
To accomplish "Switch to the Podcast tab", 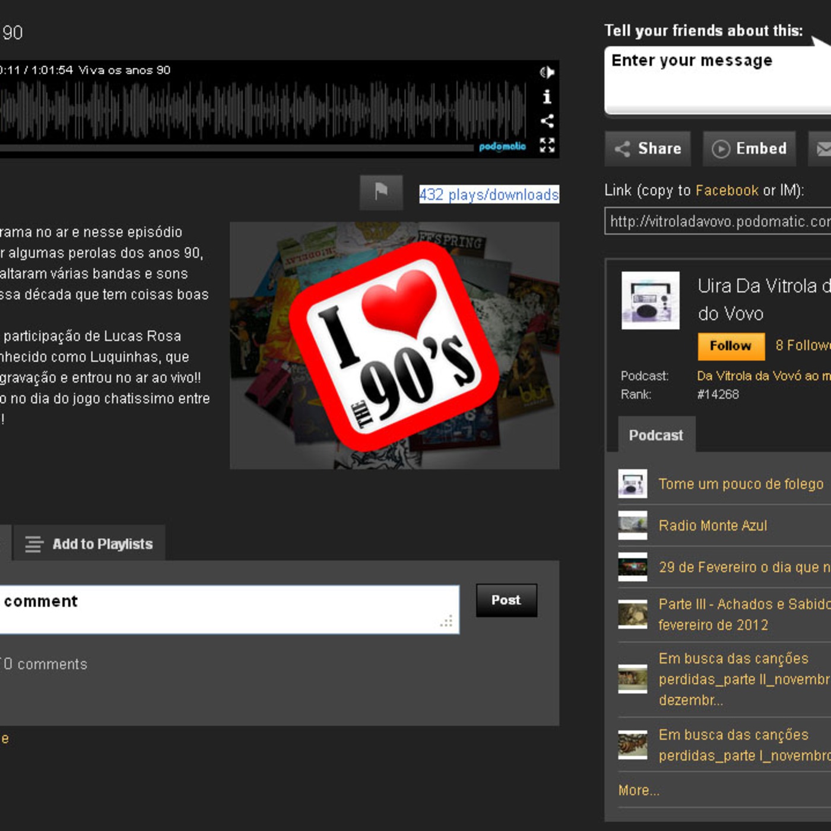I will coord(656,435).
